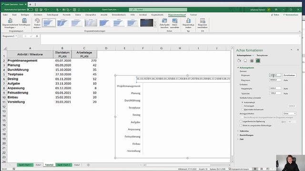The image size is (305, 171).
Task: Select the Achsenwert radio button
Action: coord(243,106)
